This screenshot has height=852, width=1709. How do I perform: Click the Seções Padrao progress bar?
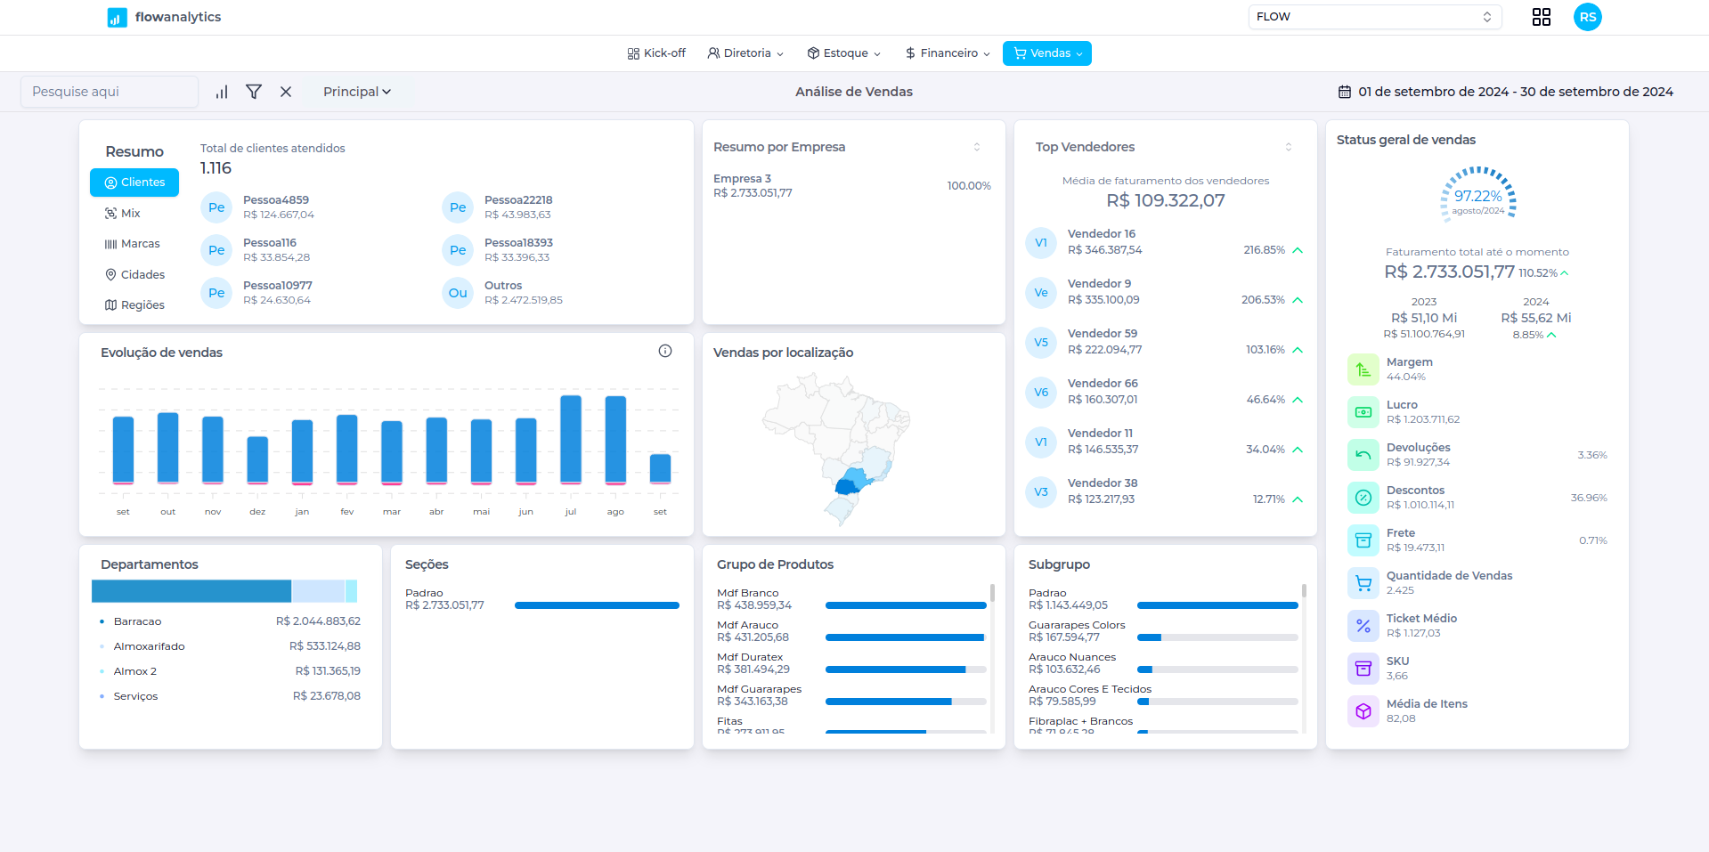[597, 605]
